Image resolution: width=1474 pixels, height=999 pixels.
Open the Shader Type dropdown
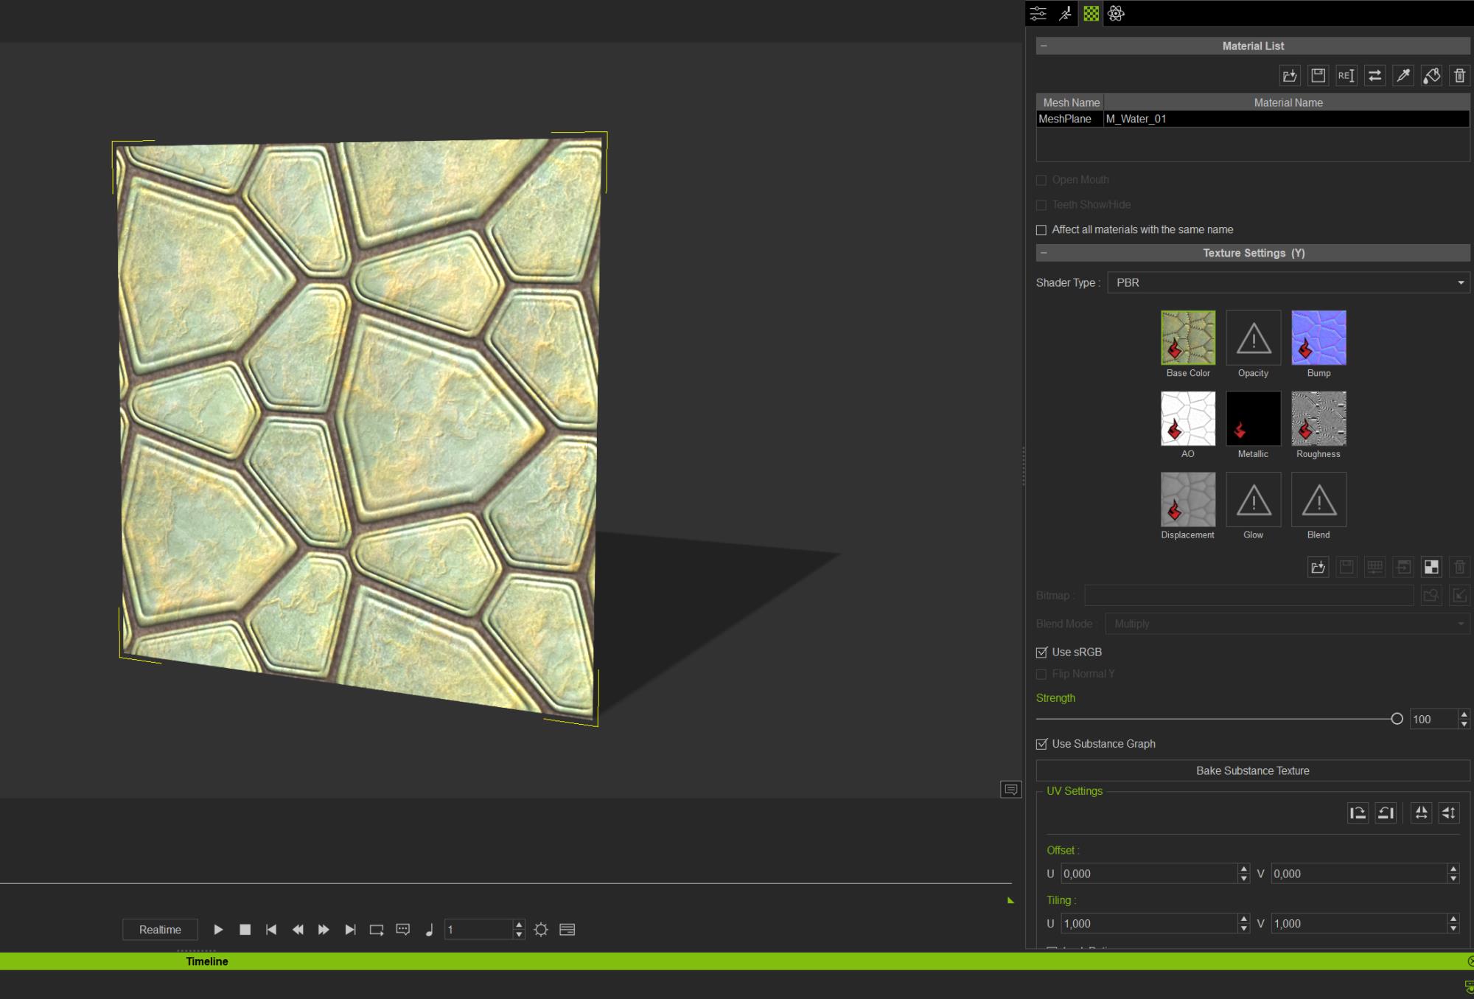coord(1288,282)
